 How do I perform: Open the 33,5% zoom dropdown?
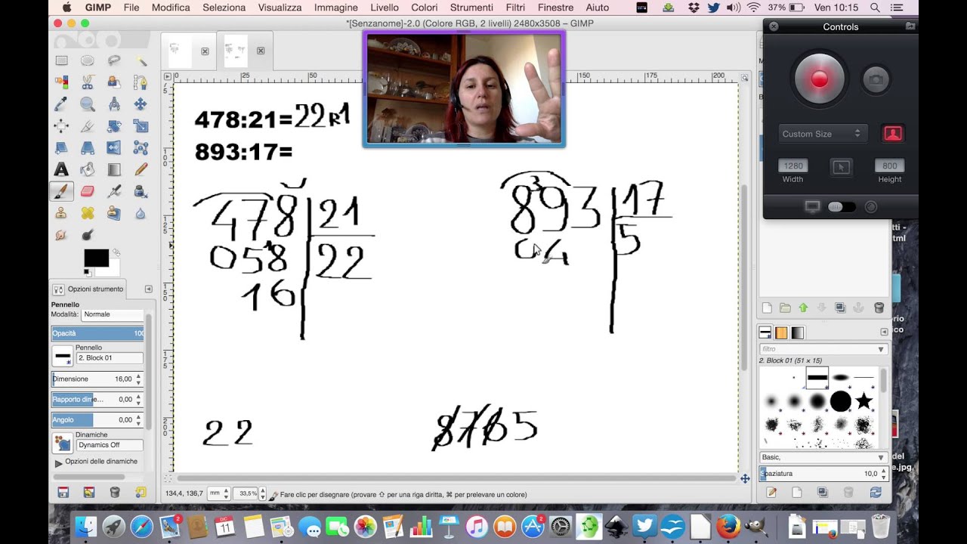[249, 493]
